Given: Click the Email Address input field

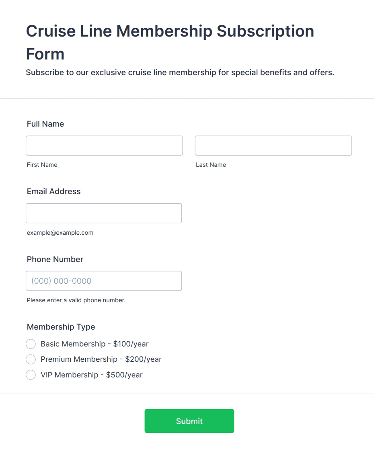Looking at the screenshot, I should [104, 213].
